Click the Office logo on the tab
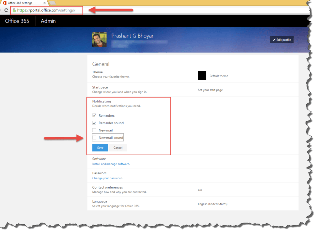 click(4, 3)
